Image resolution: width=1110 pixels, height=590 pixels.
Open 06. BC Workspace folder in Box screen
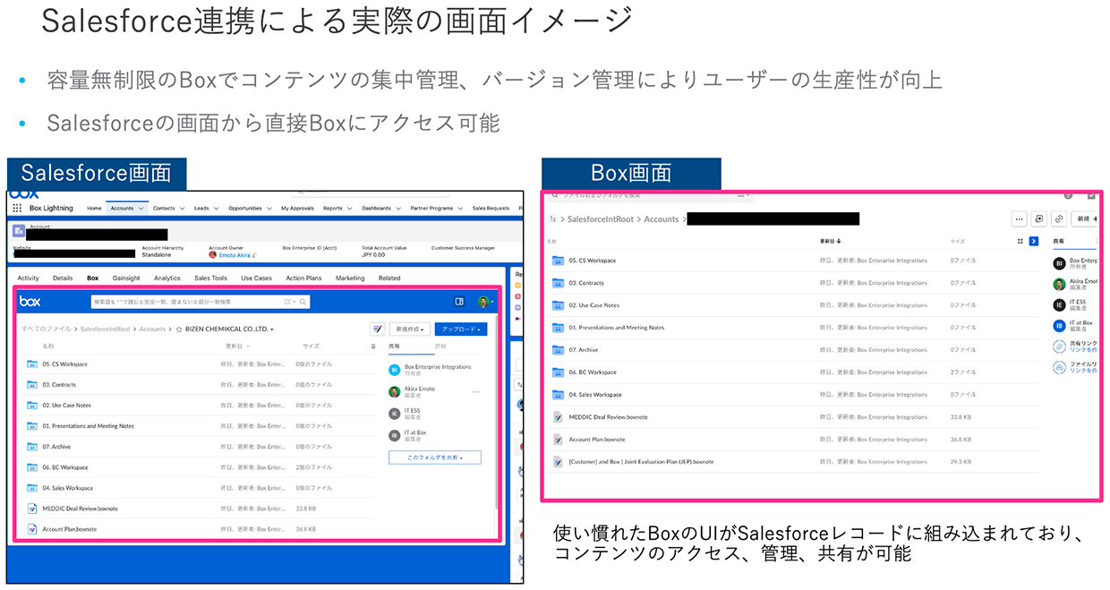coord(592,372)
